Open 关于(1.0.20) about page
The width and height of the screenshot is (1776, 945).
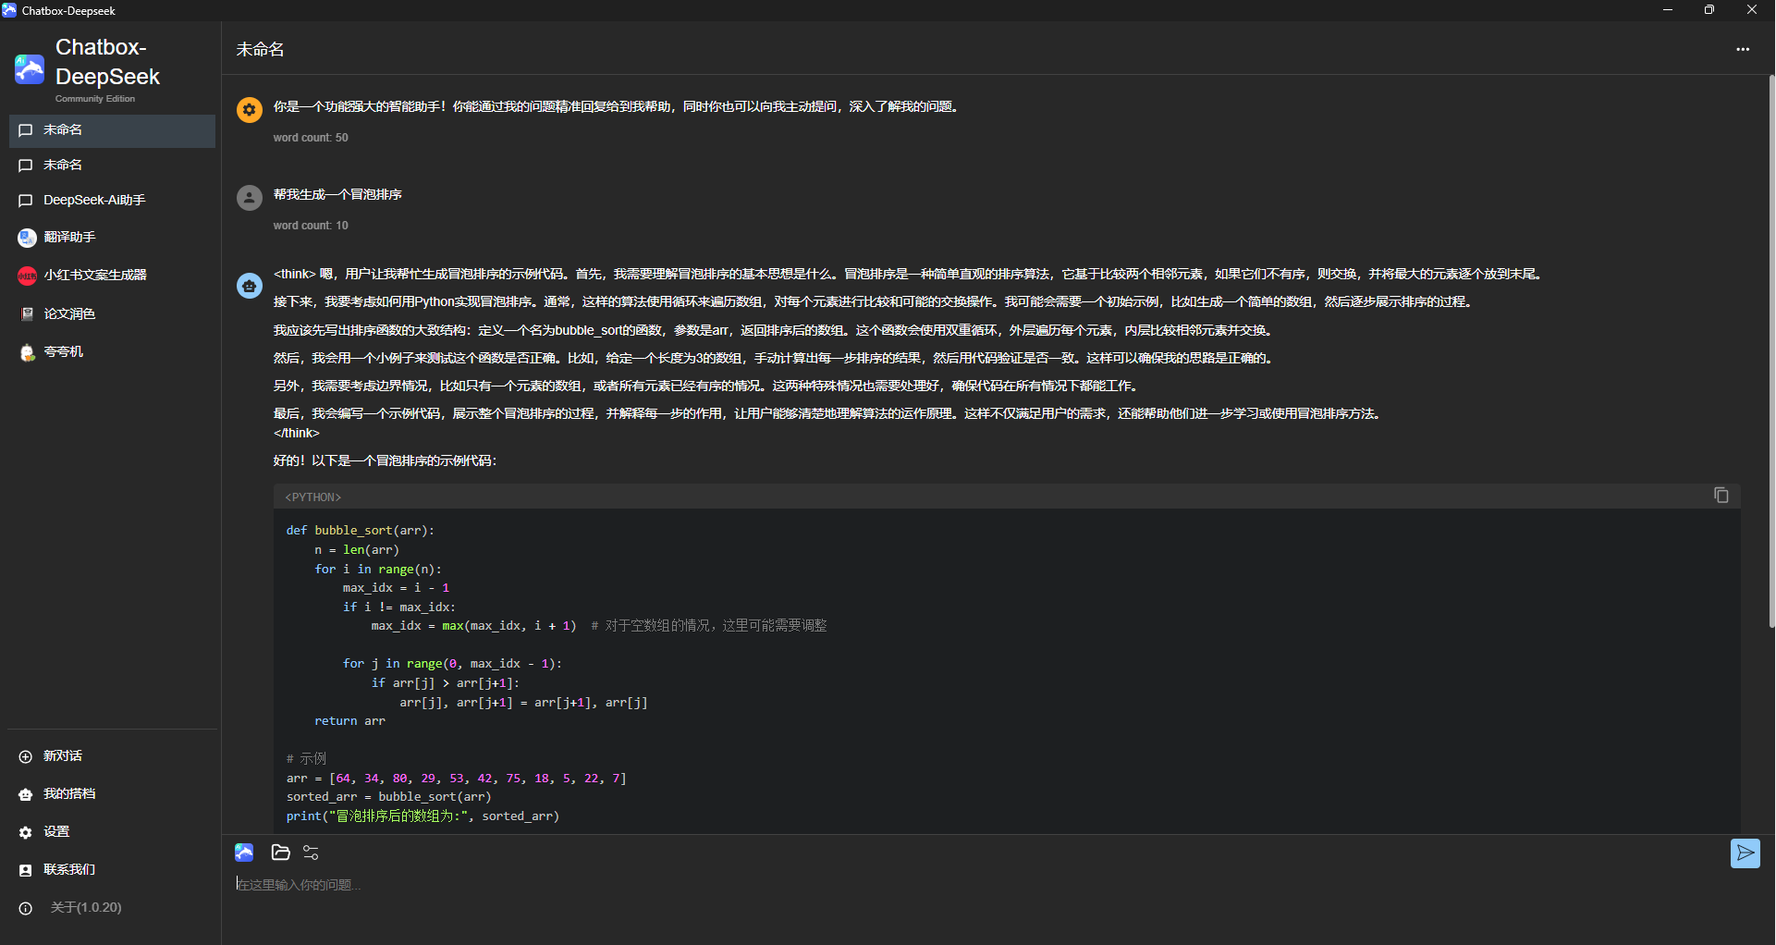112,908
